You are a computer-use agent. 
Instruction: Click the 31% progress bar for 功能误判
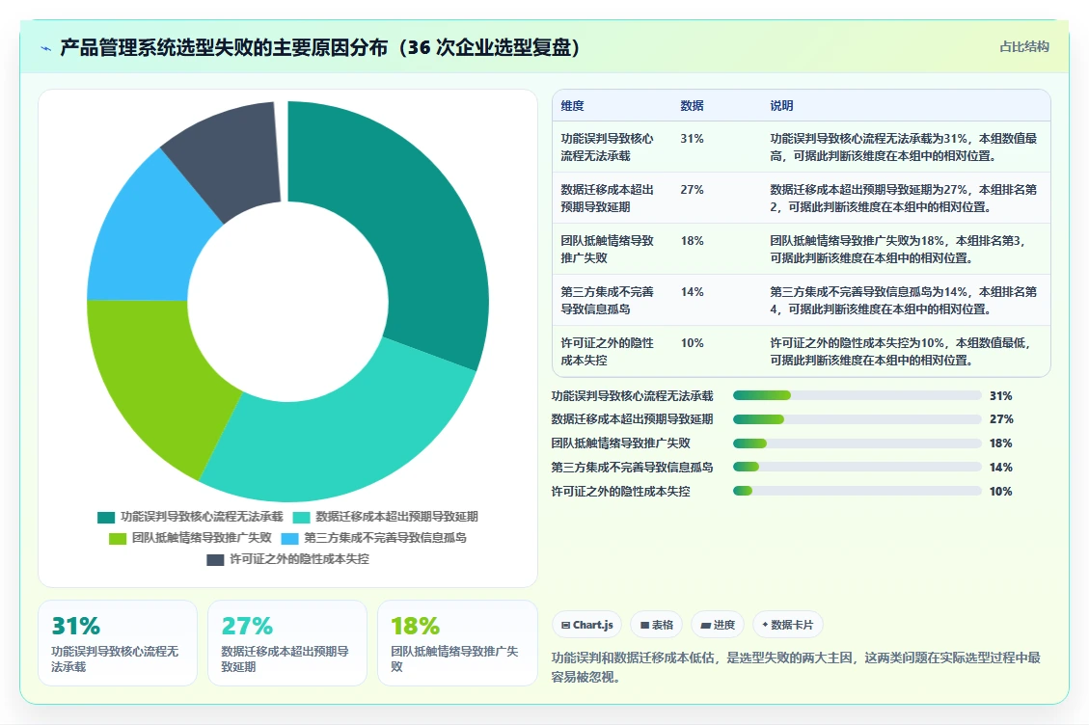point(858,396)
